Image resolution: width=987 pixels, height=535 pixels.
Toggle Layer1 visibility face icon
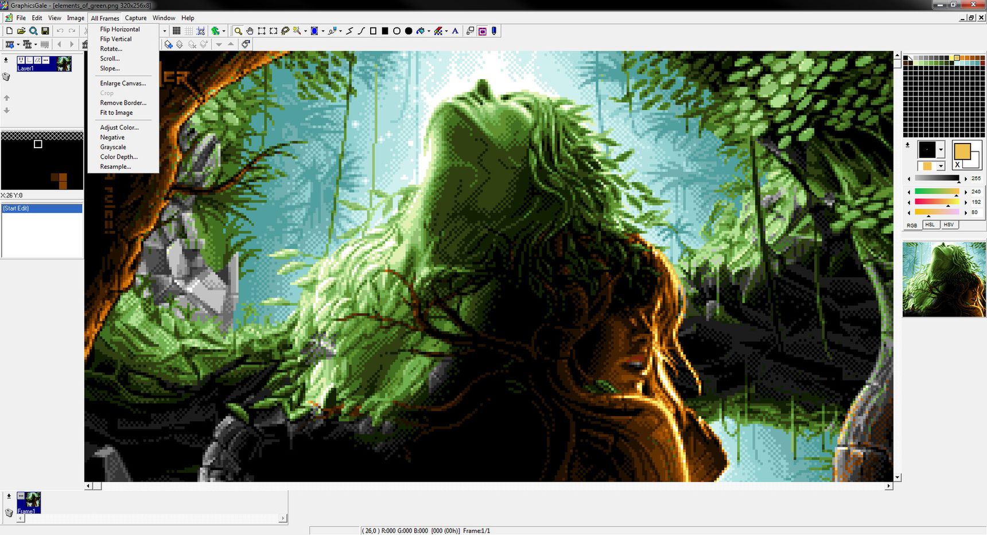(21, 60)
